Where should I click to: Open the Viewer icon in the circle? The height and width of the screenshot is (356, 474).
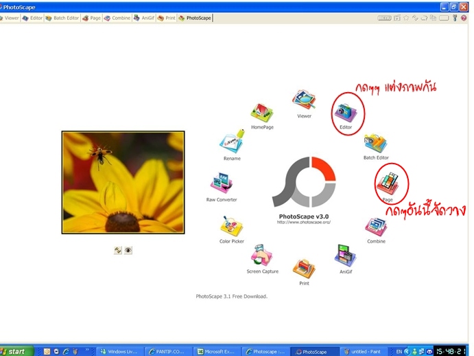(304, 100)
